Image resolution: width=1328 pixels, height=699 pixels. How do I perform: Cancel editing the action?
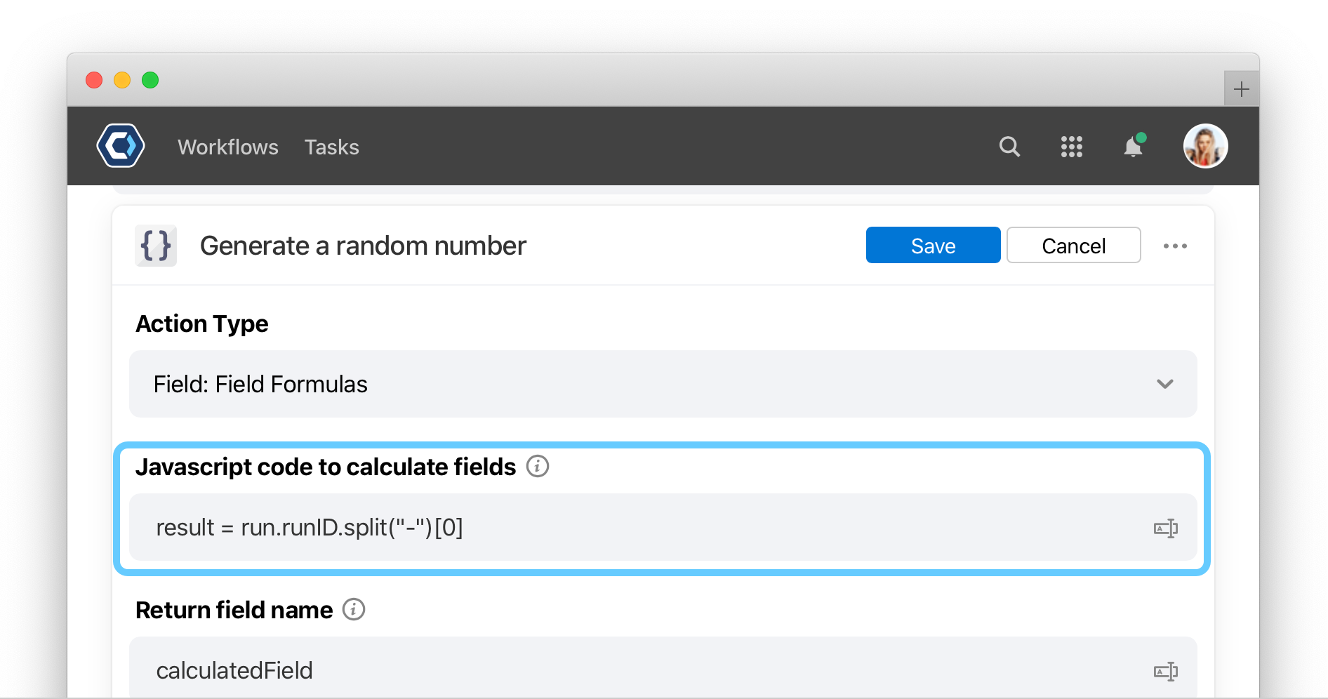[x=1073, y=246]
